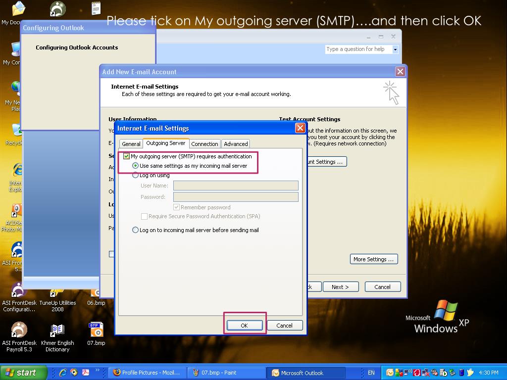
Task: Click OK in Internet E-mail Settings dialog
Action: tap(245, 326)
